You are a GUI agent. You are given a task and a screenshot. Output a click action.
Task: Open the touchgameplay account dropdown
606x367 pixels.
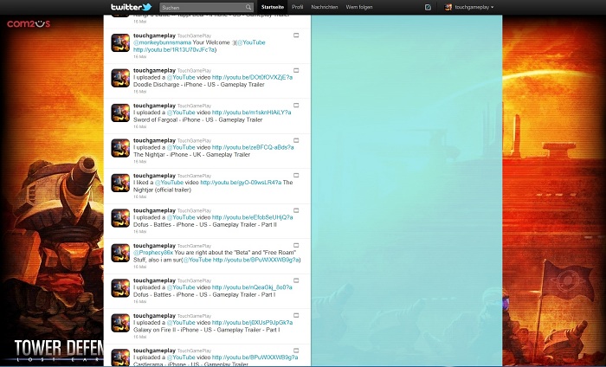click(469, 7)
